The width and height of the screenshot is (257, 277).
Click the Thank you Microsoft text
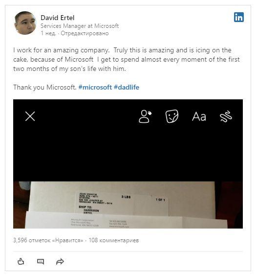point(45,87)
